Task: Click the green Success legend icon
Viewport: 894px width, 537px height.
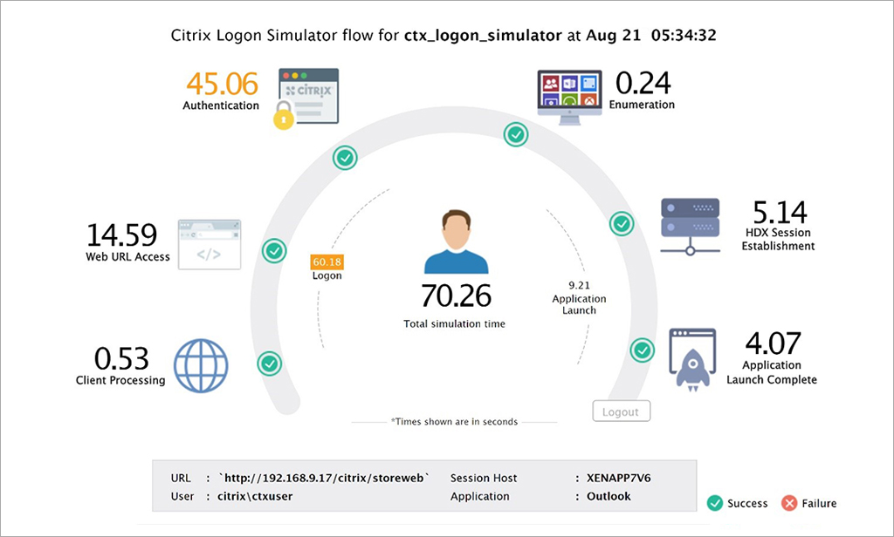Action: (x=715, y=503)
